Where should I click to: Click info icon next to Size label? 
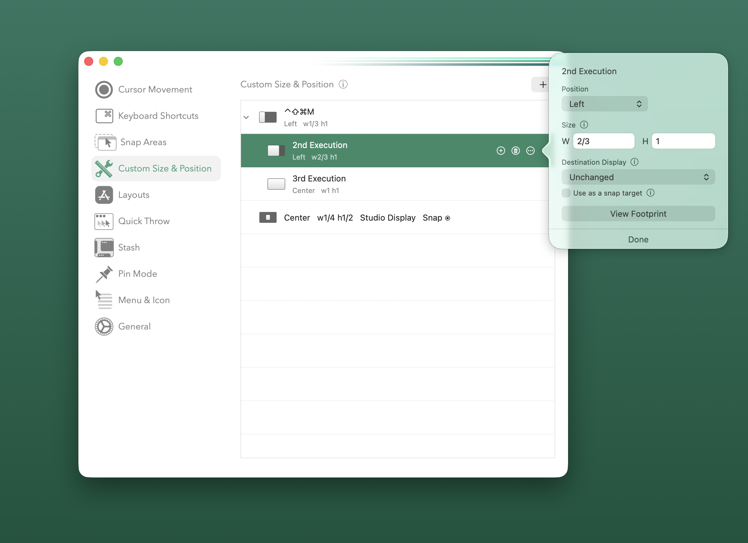point(584,125)
